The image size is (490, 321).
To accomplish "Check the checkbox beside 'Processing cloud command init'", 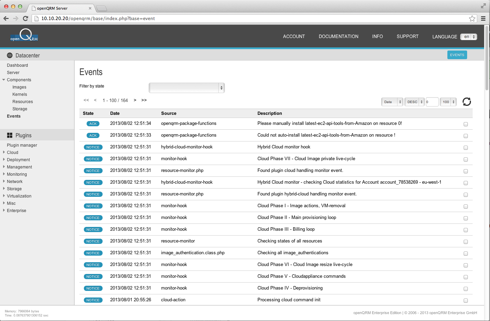I will pyautogui.click(x=466, y=301).
